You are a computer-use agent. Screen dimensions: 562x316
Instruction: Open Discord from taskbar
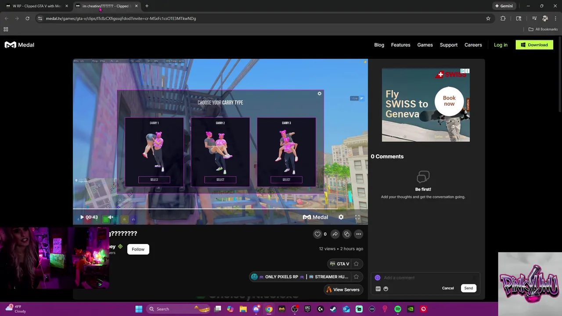[256, 309]
